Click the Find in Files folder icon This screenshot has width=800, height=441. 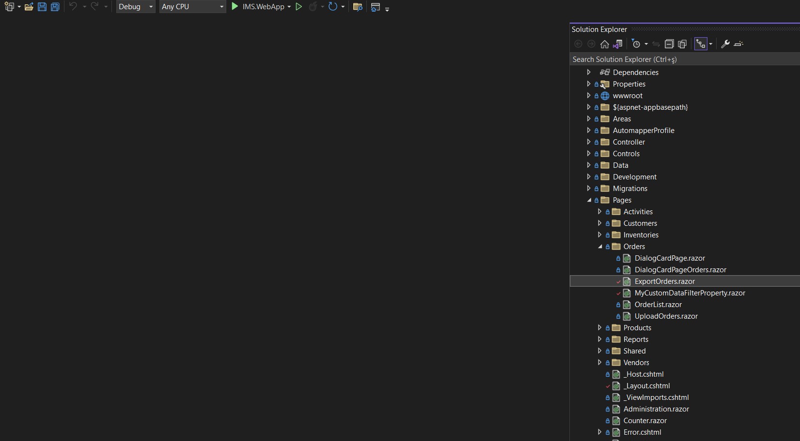358,7
